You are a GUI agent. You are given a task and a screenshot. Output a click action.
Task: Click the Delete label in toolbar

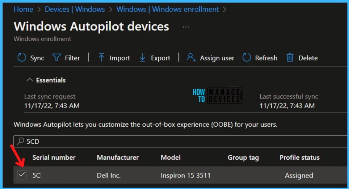coord(308,58)
